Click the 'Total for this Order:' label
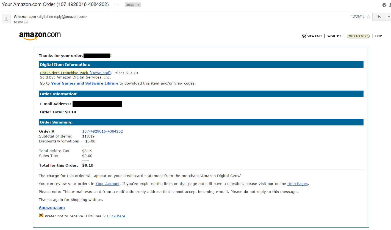The width and height of the screenshot is (391, 230). [59, 166]
